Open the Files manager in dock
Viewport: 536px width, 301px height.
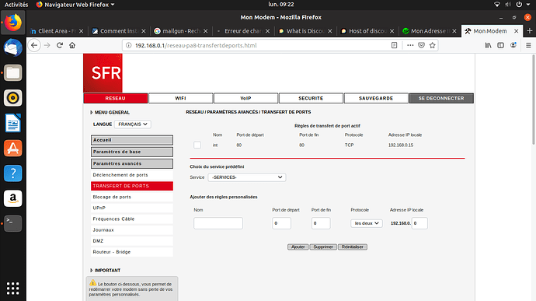(13, 72)
